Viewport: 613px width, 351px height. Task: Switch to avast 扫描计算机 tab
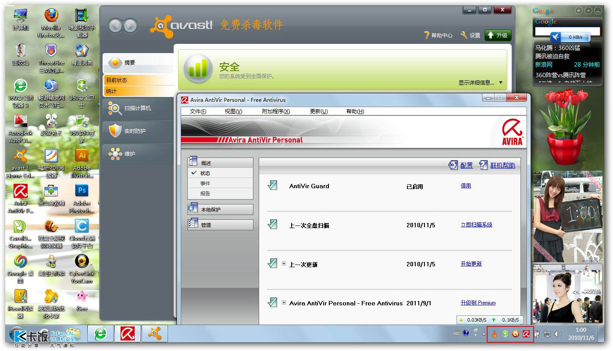tap(139, 108)
